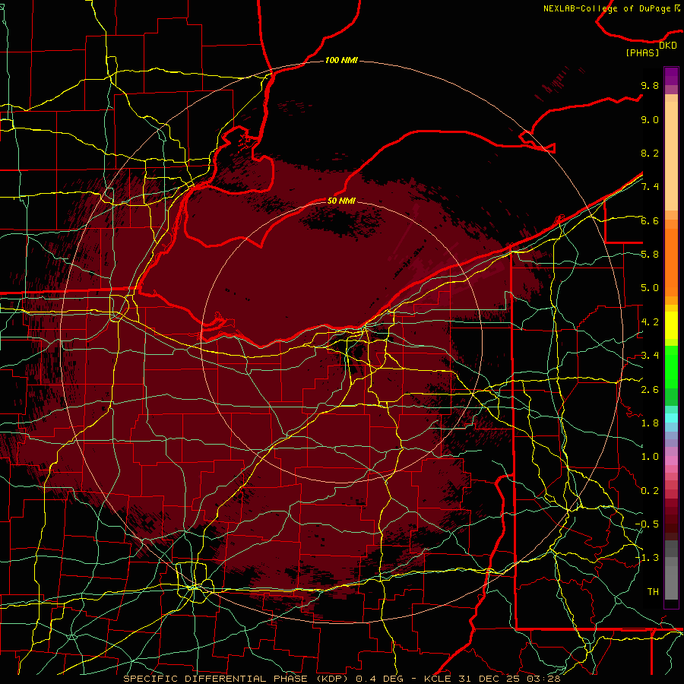Select the 1.8 scale value

[x=650, y=423]
